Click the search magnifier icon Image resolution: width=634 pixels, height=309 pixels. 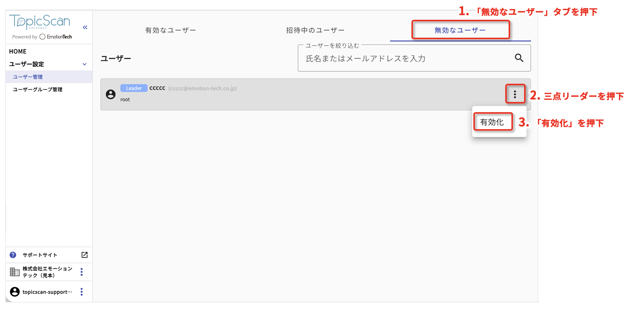(519, 58)
